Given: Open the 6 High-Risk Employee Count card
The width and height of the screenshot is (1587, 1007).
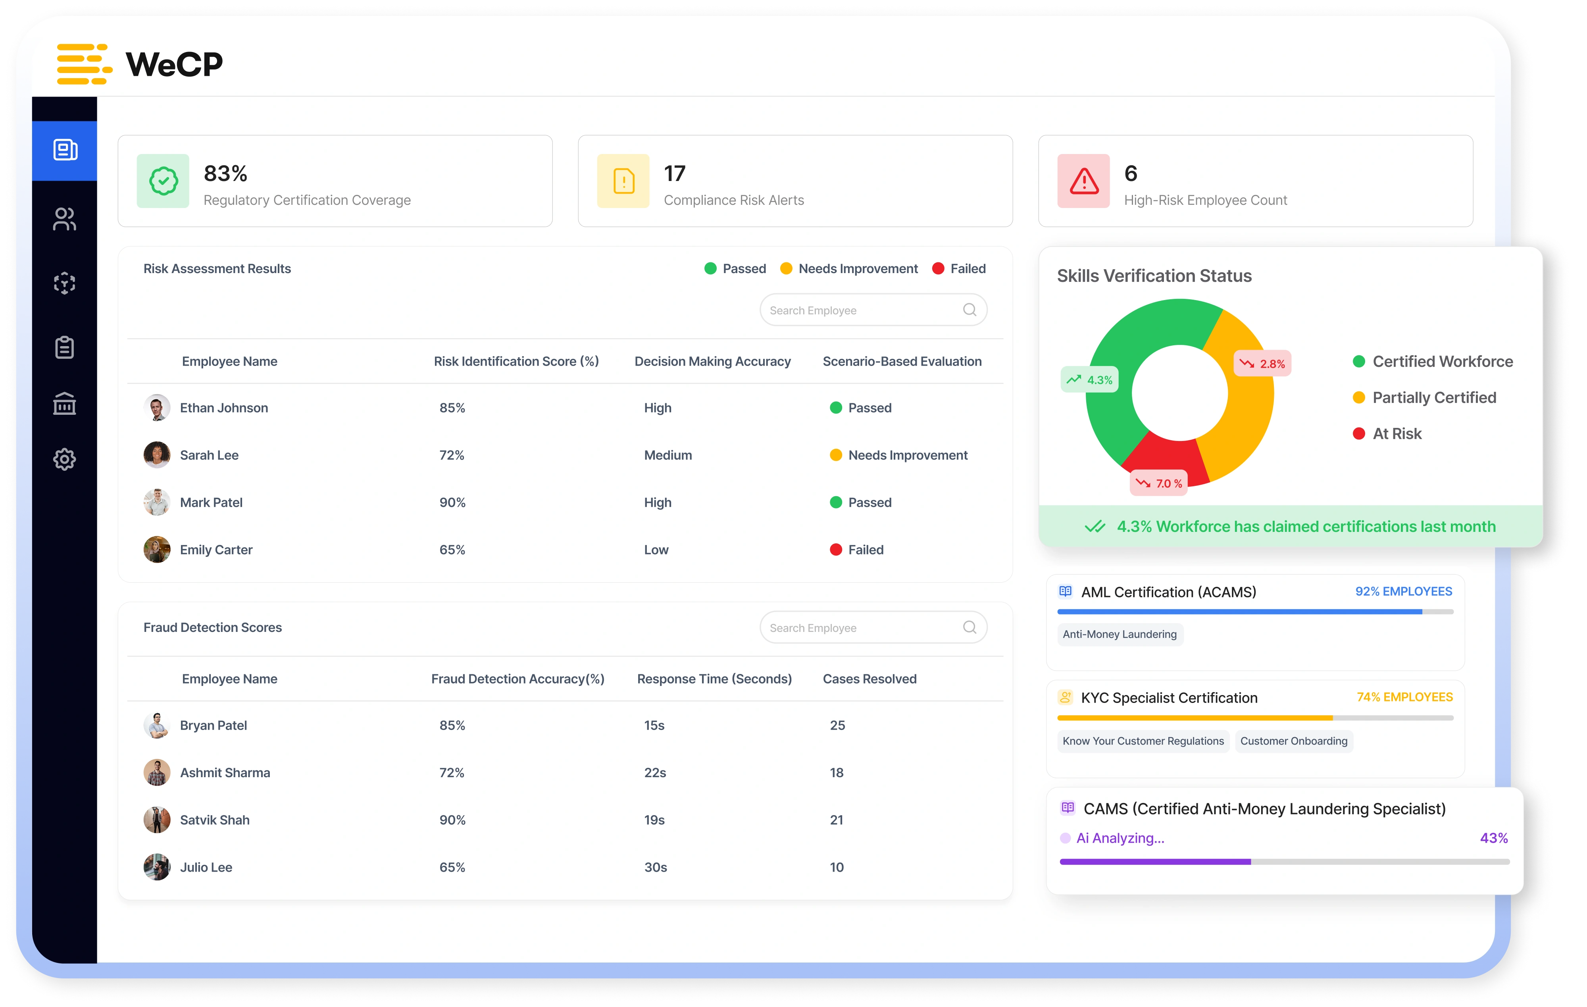Looking at the screenshot, I should pyautogui.click(x=1256, y=181).
